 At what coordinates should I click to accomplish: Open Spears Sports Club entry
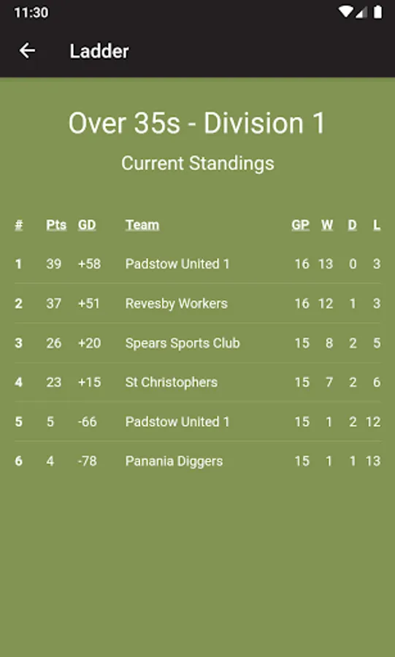click(198, 343)
